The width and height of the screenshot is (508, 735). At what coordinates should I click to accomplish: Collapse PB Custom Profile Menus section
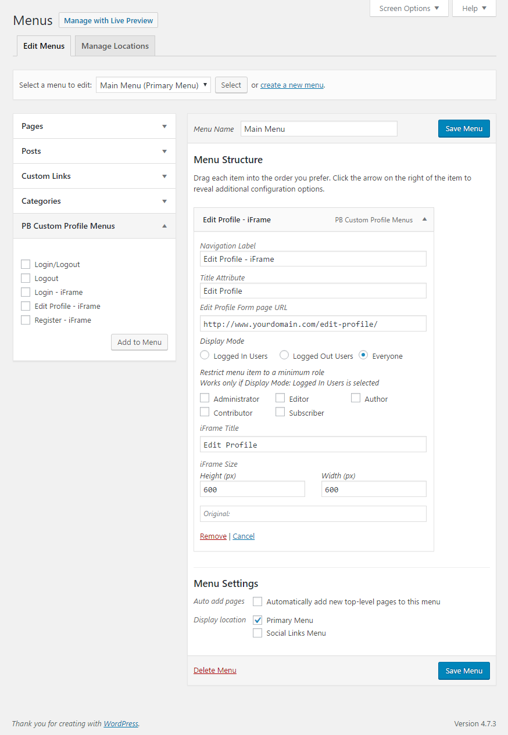point(94,226)
